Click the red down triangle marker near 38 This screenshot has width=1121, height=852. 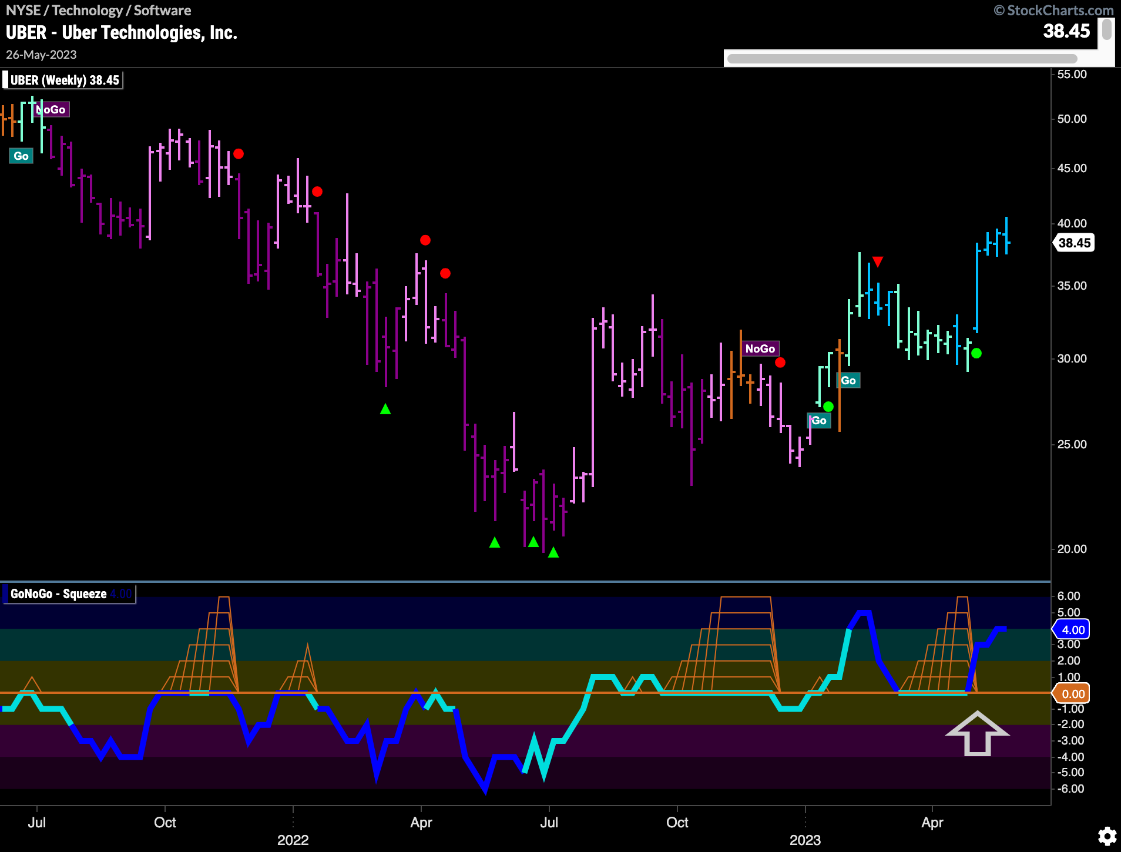[x=878, y=261]
